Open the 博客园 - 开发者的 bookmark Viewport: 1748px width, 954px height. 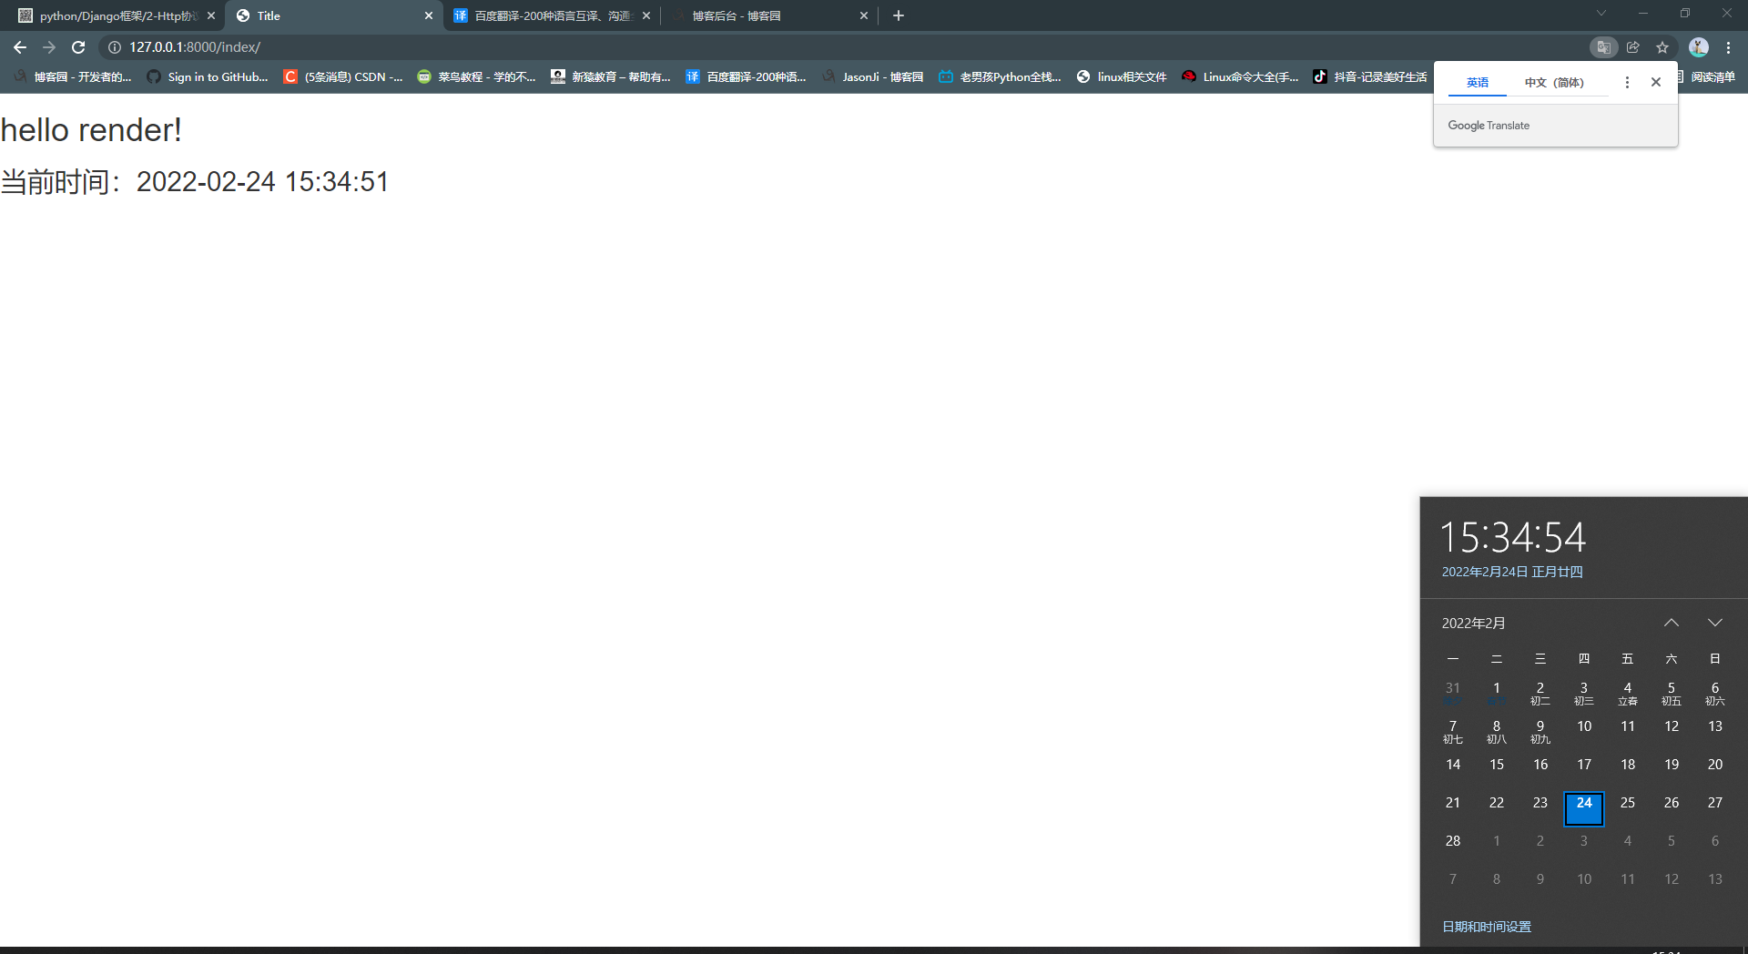[x=73, y=77]
